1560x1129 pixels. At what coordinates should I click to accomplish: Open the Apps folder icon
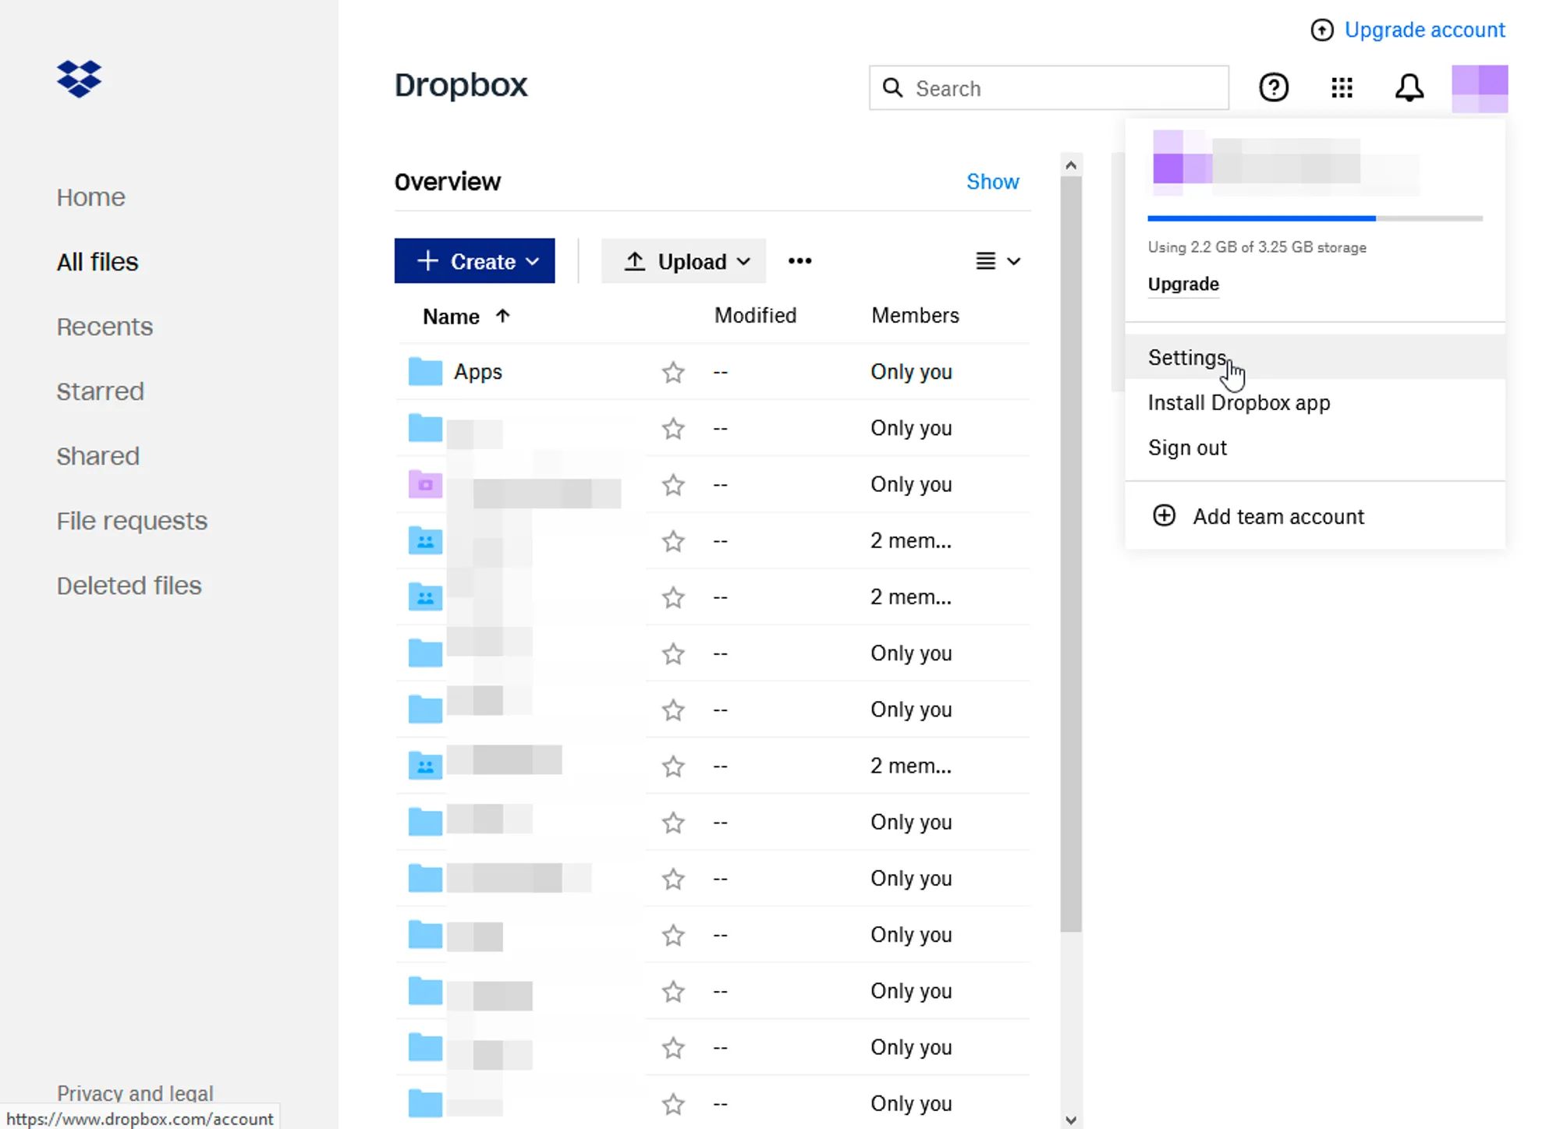point(425,372)
